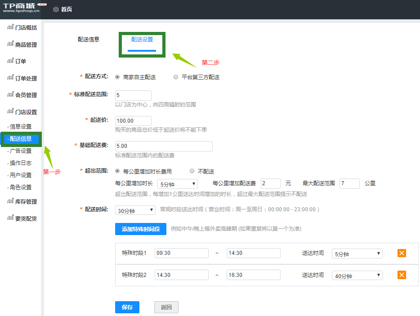Click the 门店设置 sidebar icon
The image size is (420, 316).
(x=11, y=111)
